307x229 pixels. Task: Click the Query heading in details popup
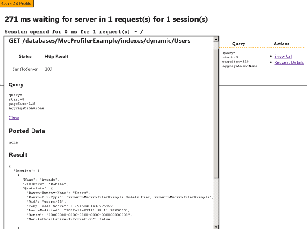[x=16, y=85]
